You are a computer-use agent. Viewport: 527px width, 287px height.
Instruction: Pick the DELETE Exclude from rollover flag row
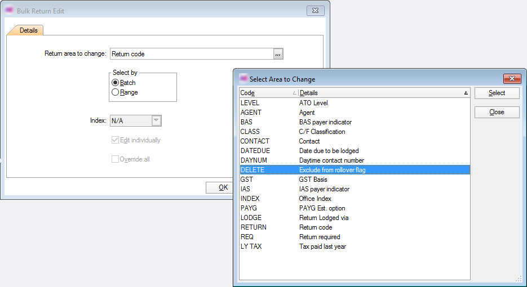tap(354, 170)
